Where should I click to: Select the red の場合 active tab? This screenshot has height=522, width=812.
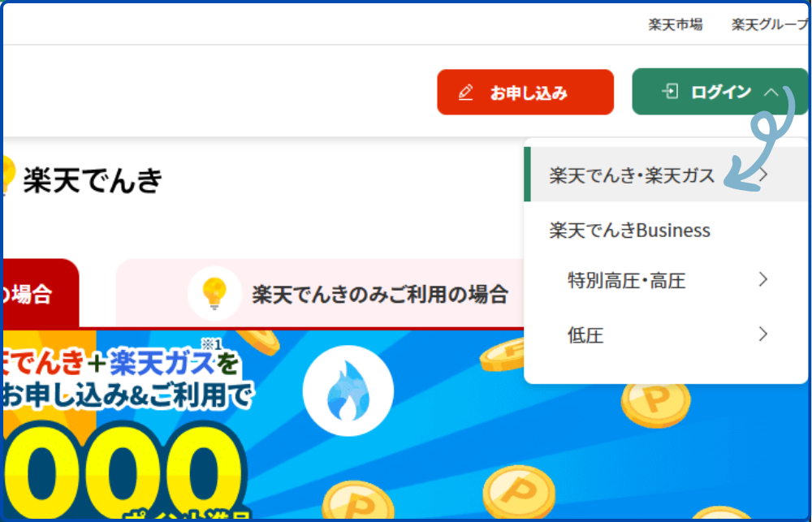click(41, 294)
